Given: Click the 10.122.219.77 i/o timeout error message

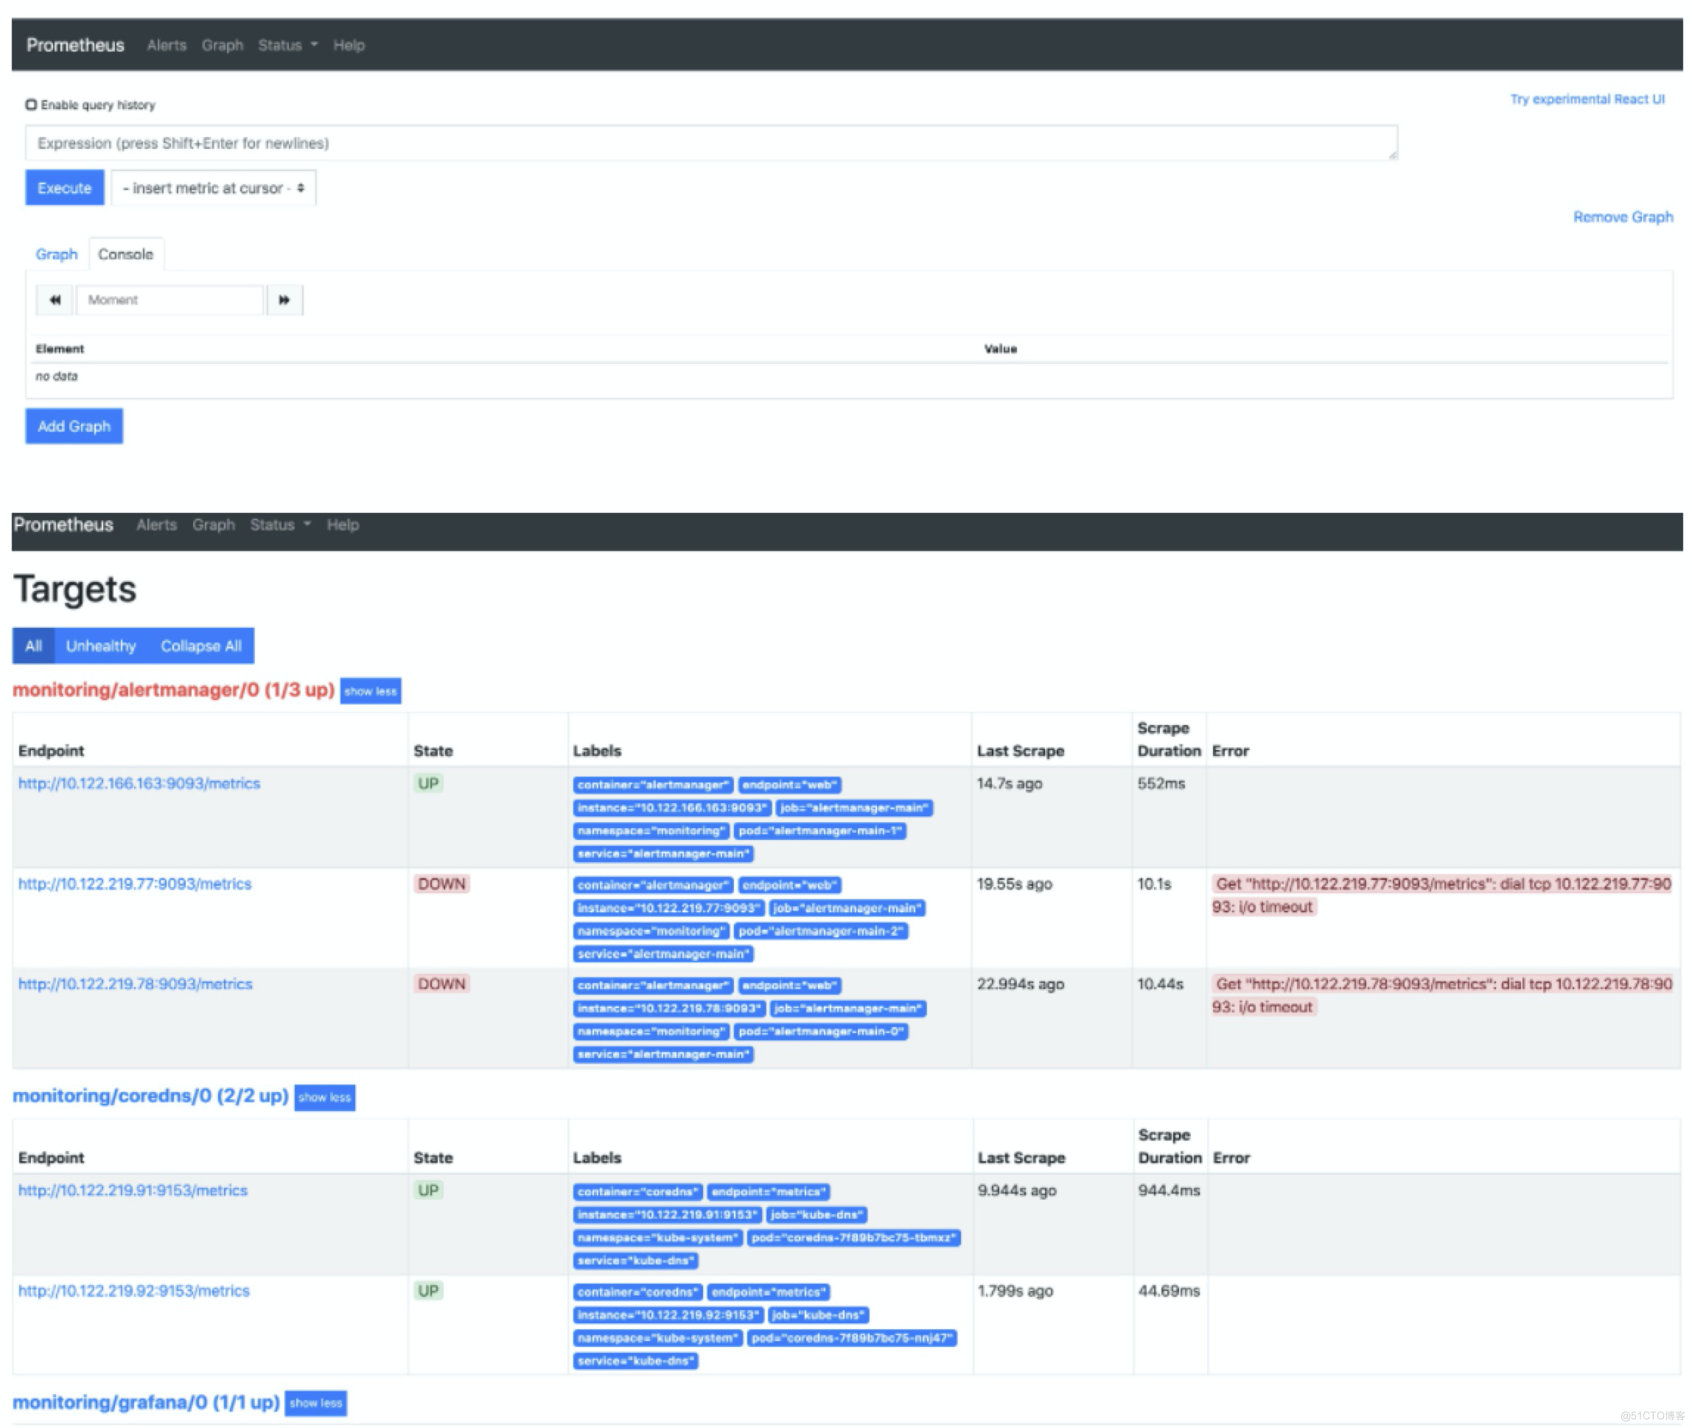Looking at the screenshot, I should point(1442,895).
